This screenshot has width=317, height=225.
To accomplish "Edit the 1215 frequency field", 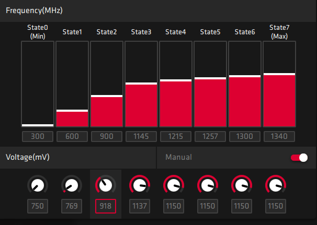I will [x=176, y=136].
